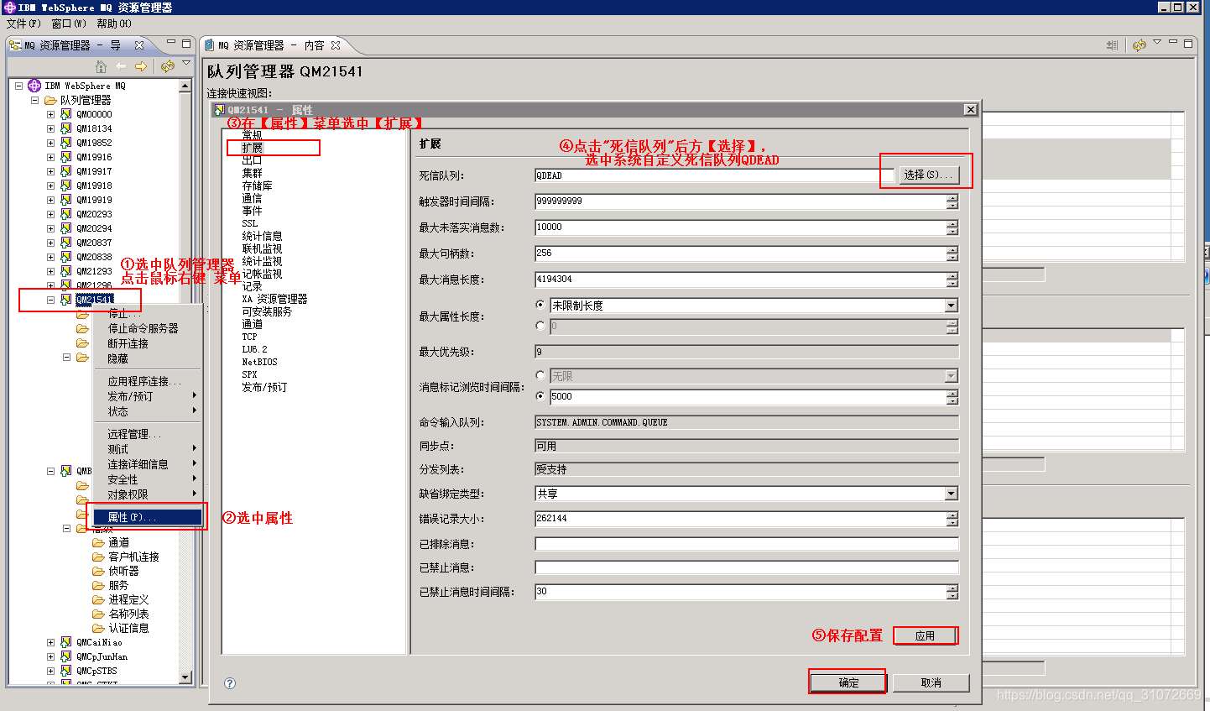Select the QM19852 queue manager icon
1210x711 pixels.
(65, 143)
